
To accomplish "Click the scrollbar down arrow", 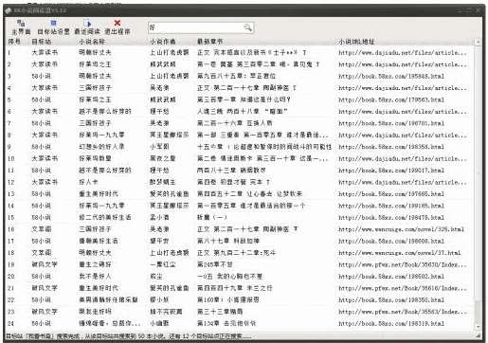I will point(478,327).
